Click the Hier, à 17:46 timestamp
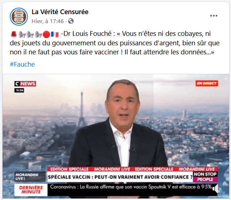The width and height of the screenshot is (231, 200). 48,21
